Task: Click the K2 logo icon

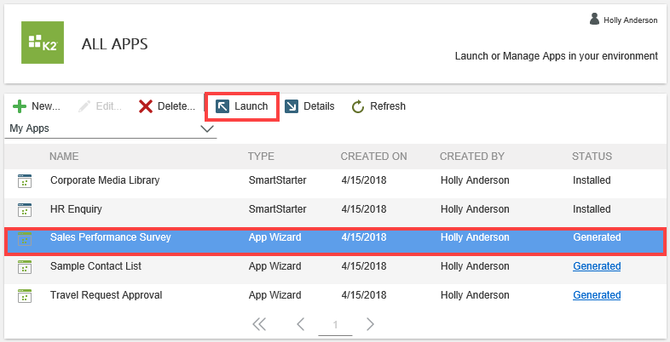Action: pos(43,43)
